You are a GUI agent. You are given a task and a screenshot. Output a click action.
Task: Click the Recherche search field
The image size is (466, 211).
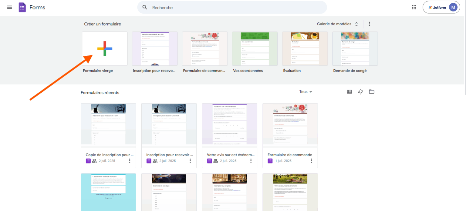click(x=212, y=7)
